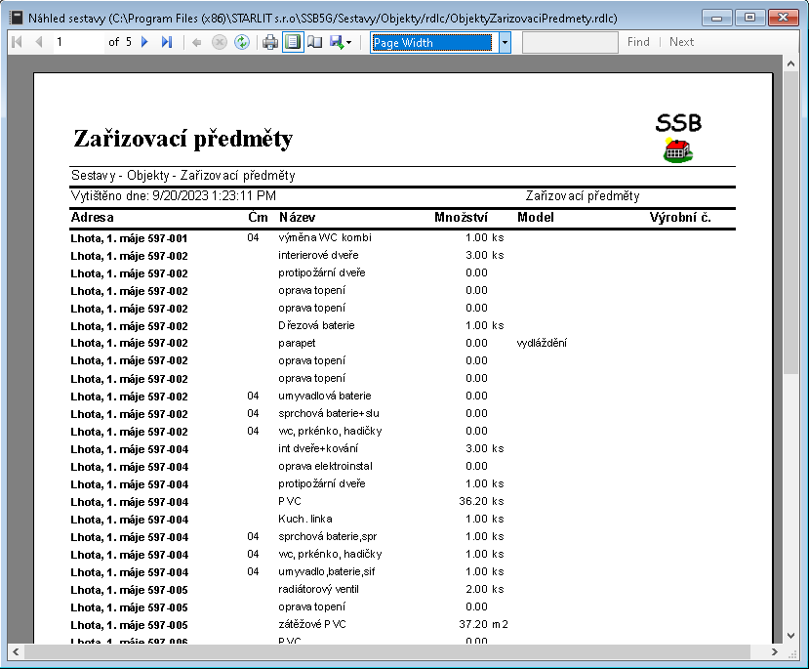Click the stop rendering icon

click(x=220, y=42)
